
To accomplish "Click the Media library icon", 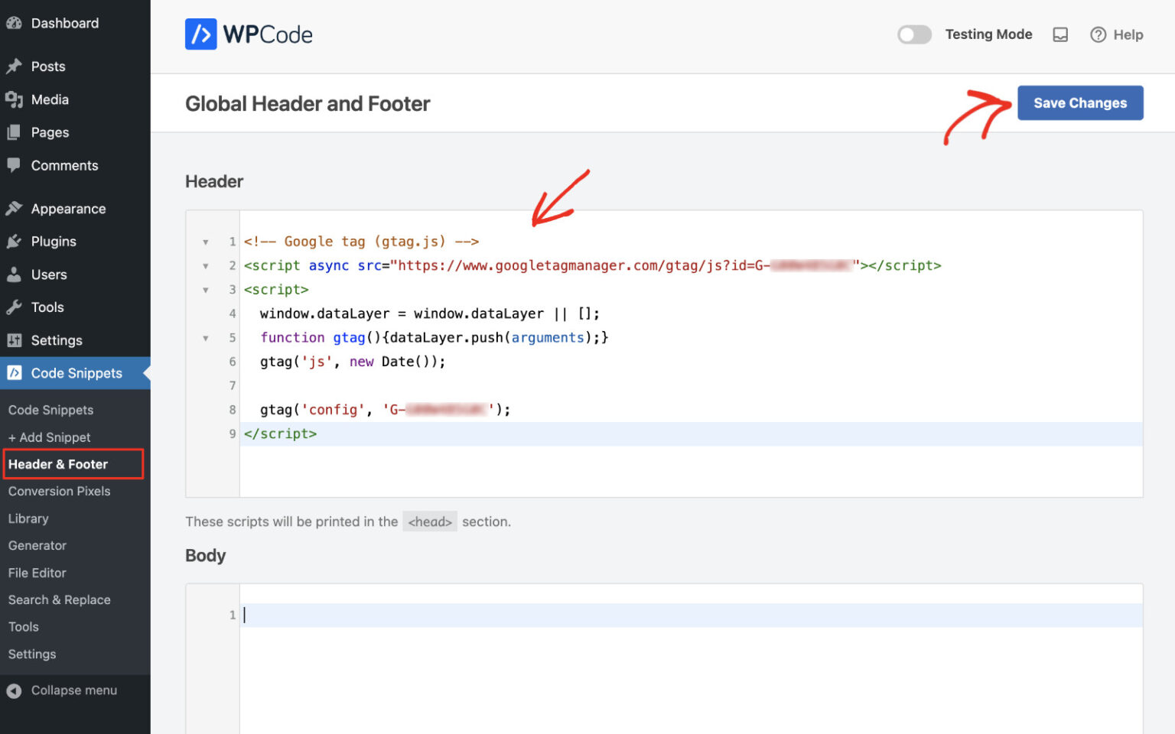I will [14, 99].
